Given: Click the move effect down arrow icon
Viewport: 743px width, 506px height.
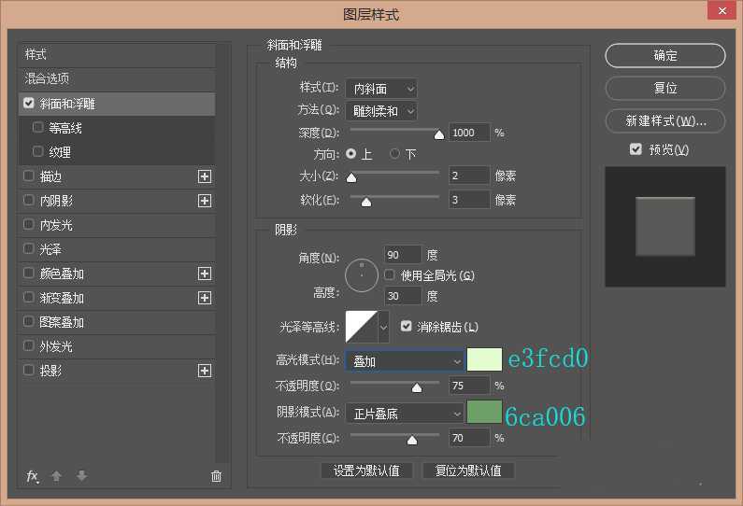Looking at the screenshot, I should click(81, 476).
